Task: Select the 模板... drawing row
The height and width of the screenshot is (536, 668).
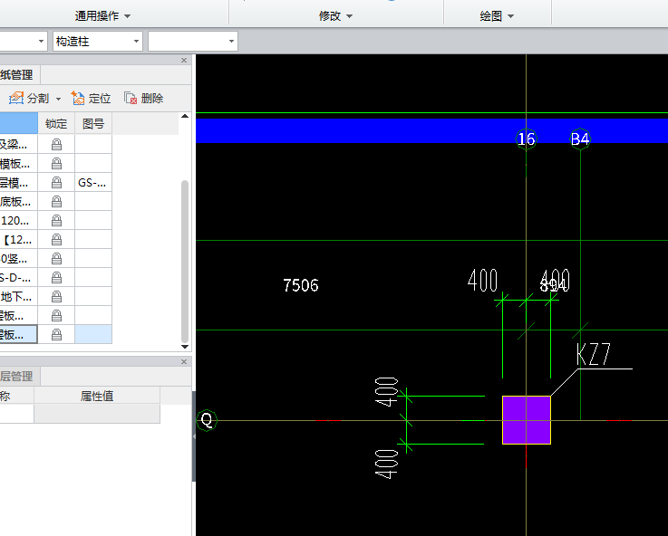Action: point(19,163)
